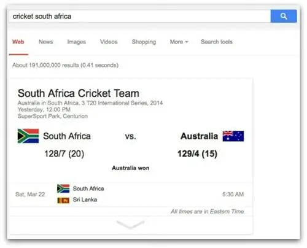Click the Australia flag icon
307x248 pixels.
click(233, 136)
